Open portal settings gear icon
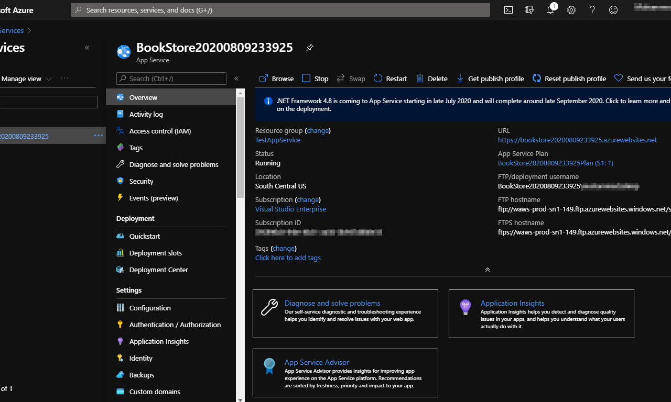Screen dimensions: 671x402 (571, 10)
